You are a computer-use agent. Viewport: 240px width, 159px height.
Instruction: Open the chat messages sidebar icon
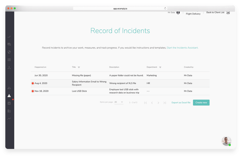click(x=9, y=44)
